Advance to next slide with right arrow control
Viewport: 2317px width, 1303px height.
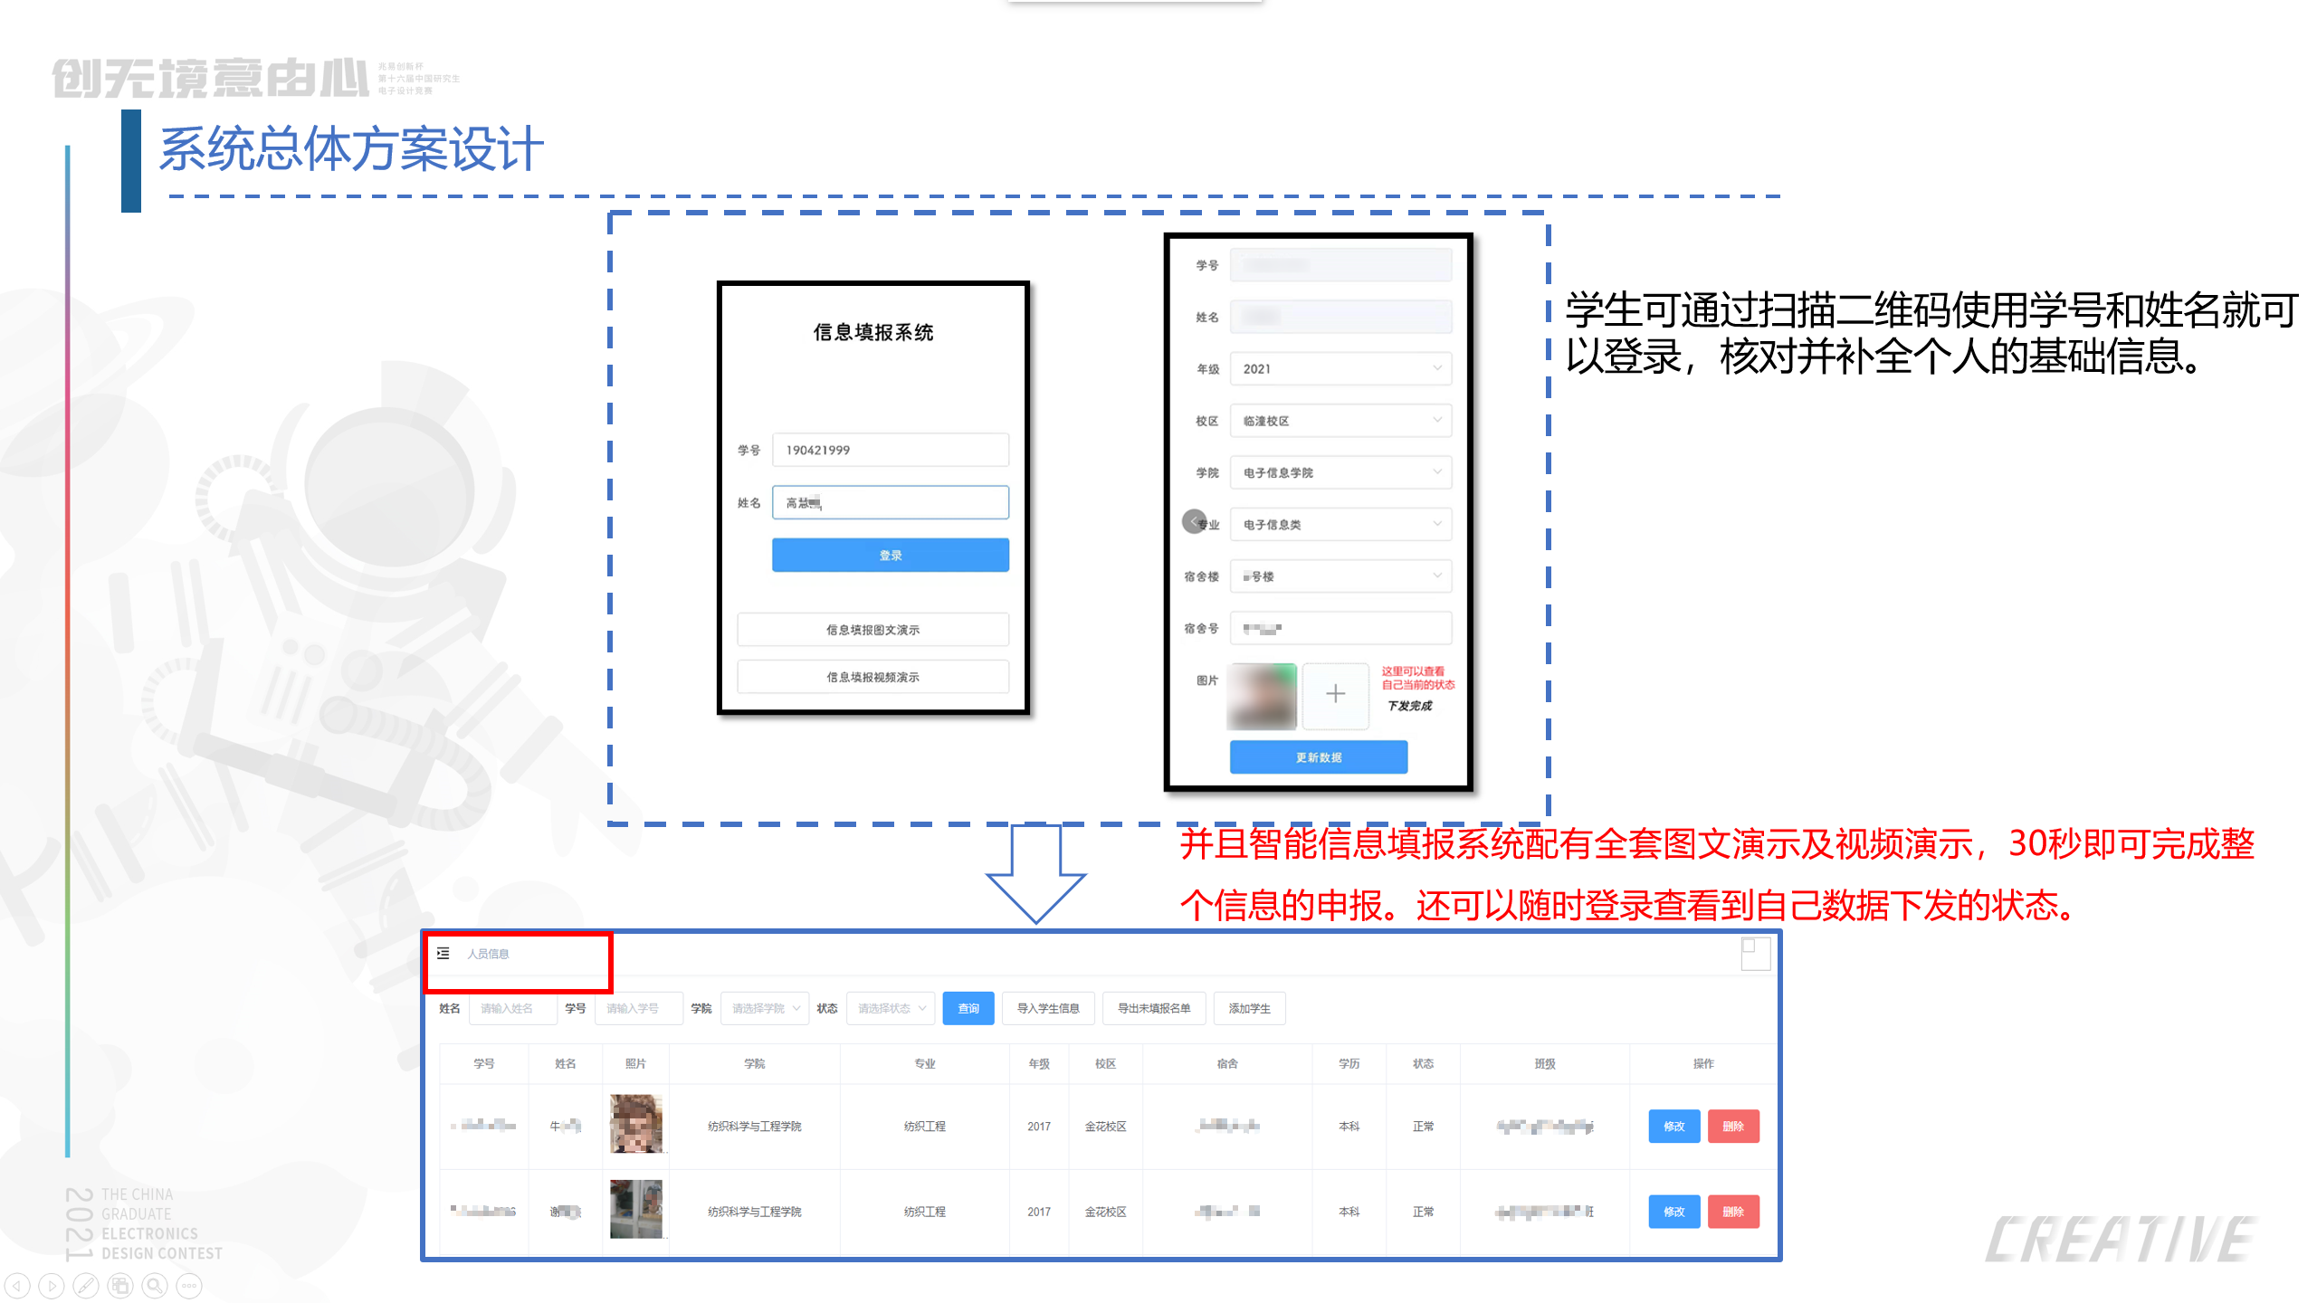[52, 1285]
